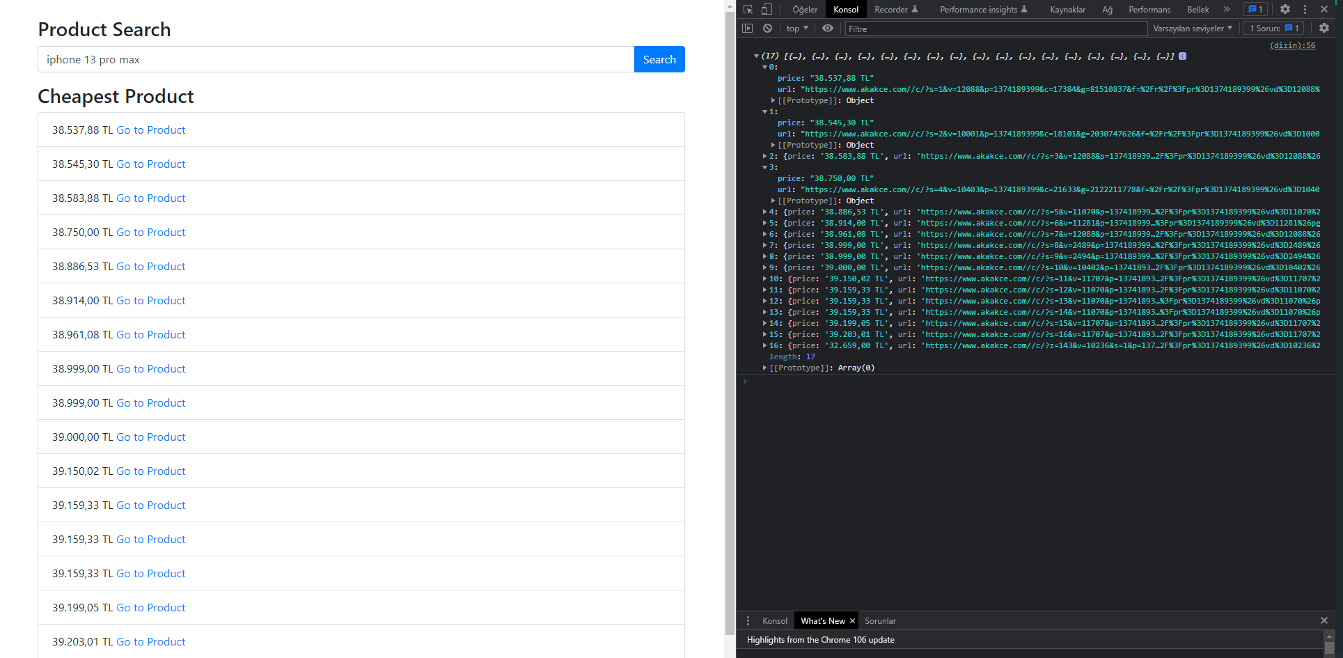Select the element inspection cursor icon

pyautogui.click(x=747, y=9)
